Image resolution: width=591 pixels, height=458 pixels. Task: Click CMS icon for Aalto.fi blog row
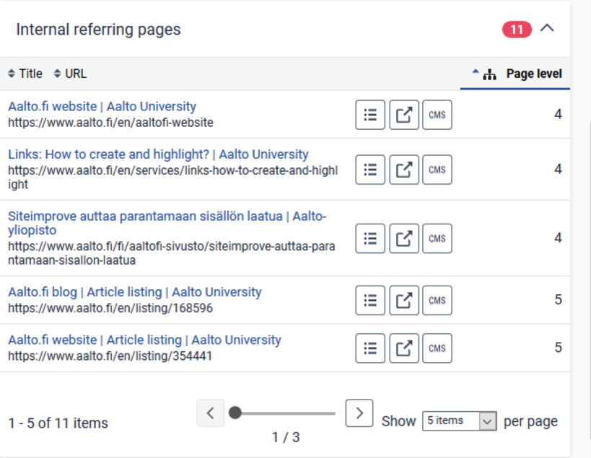(437, 300)
